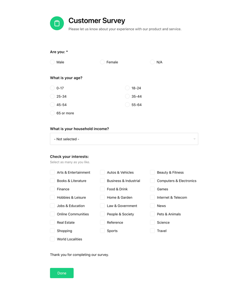249x296 pixels.
Task: Select the 25-34 age option
Action: point(52,97)
